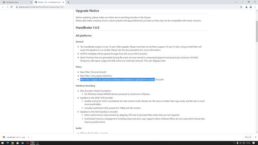Open the Chrome profile avatar
This screenshot has width=258, height=145.
pos(251,7)
